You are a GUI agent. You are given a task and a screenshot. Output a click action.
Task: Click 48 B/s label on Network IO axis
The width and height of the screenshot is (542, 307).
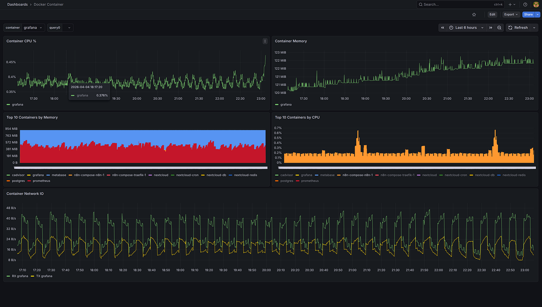(x=11, y=208)
